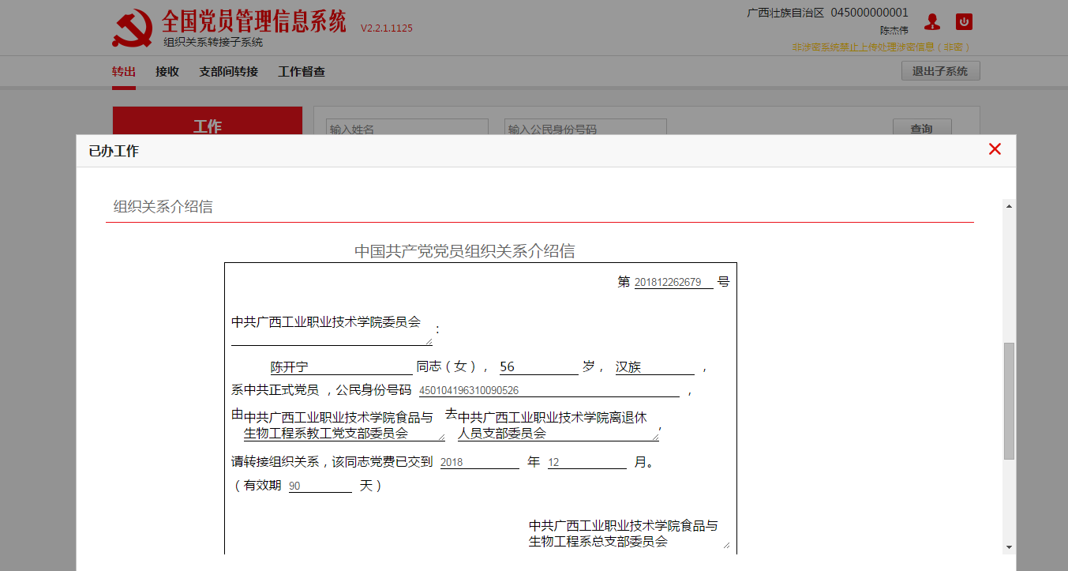This screenshot has height=571, width=1068.
Task: Click the 非涉密系统禁止上传 warning notice
Action: (882, 47)
